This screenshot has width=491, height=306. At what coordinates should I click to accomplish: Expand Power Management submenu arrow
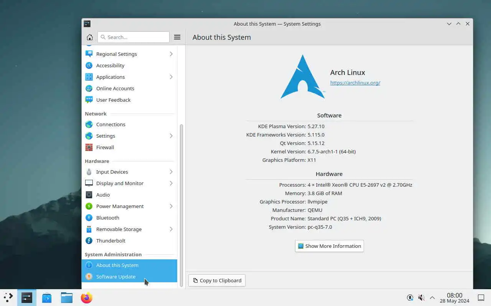pyautogui.click(x=171, y=206)
